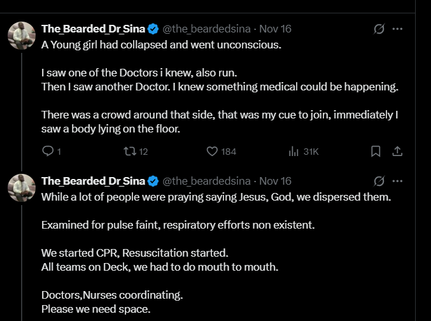Open The_Bearded_Dr_Sina profile from first tweet
431x321 pixels.
point(93,29)
